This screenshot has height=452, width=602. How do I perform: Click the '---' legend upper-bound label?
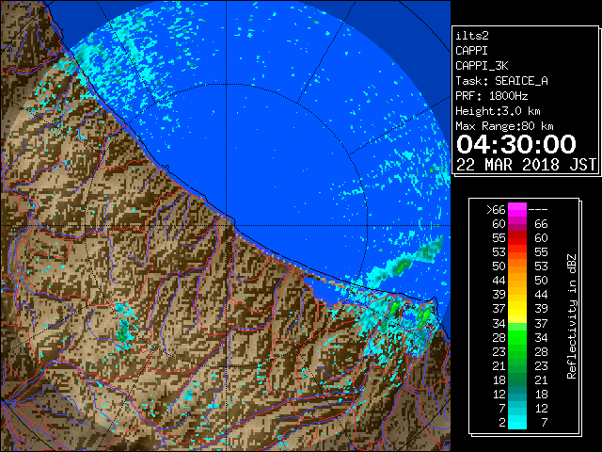pos(538,210)
